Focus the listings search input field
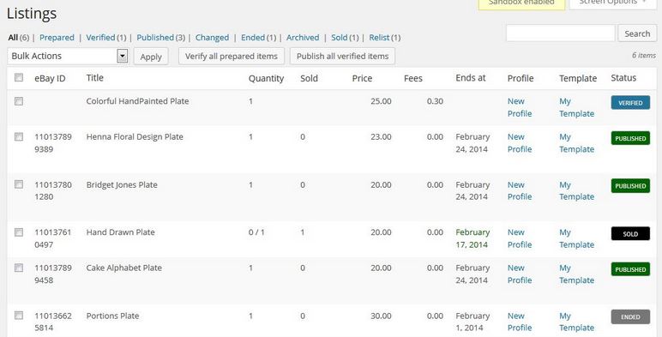 (x=560, y=33)
